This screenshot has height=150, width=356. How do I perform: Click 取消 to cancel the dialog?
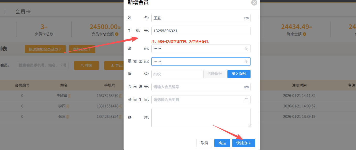point(204,143)
